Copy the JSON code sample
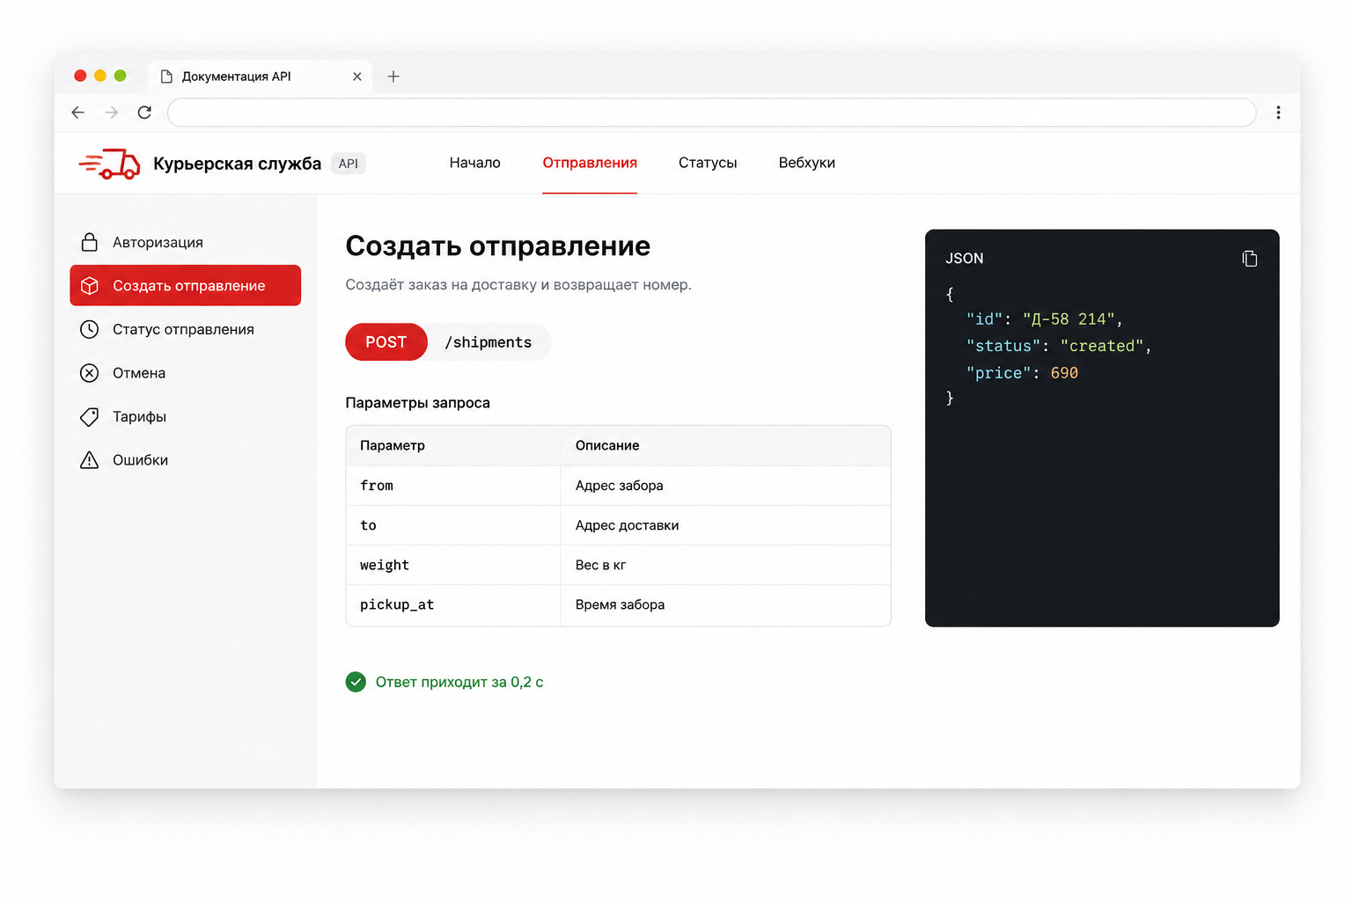 (1249, 258)
